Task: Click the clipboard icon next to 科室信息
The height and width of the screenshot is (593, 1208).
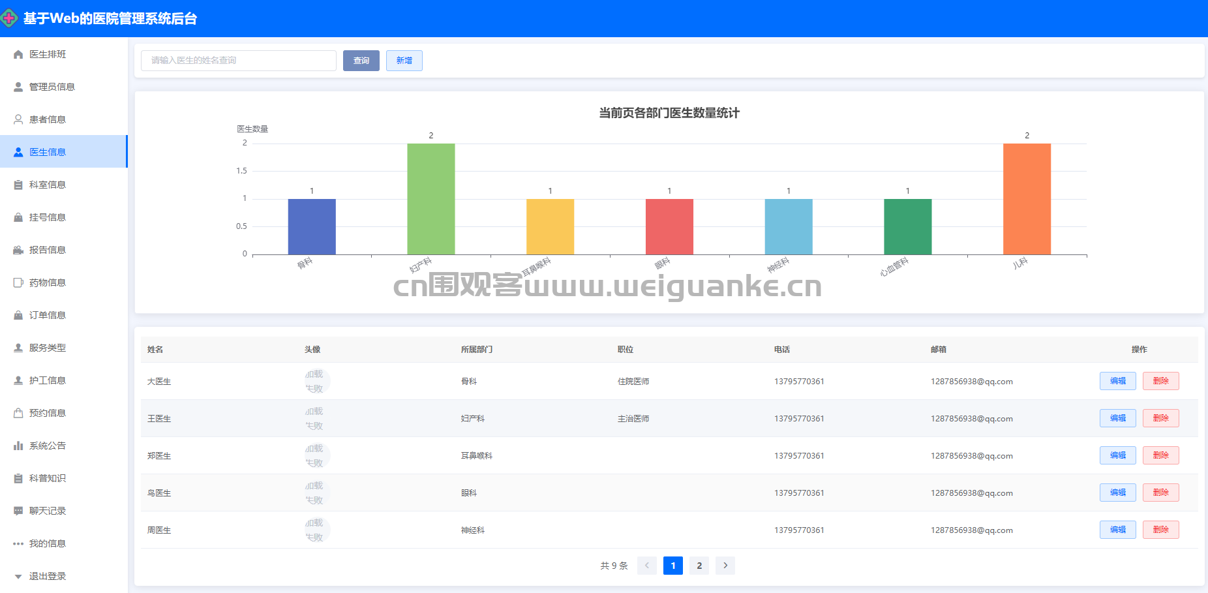Action: 18,185
